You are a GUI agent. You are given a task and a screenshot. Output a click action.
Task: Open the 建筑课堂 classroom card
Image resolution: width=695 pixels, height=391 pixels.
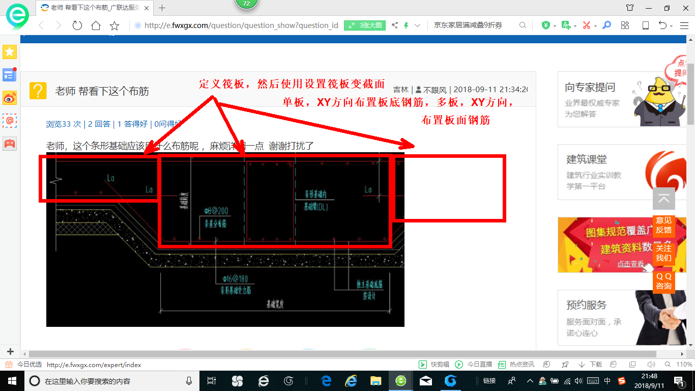622,172
